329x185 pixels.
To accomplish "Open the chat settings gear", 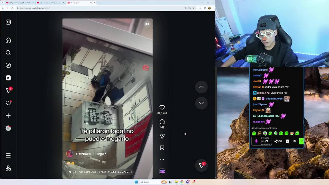I will tap(295, 141).
